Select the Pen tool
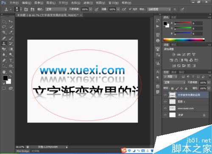This screenshot has height=154, width=212. (x=4, y=60)
